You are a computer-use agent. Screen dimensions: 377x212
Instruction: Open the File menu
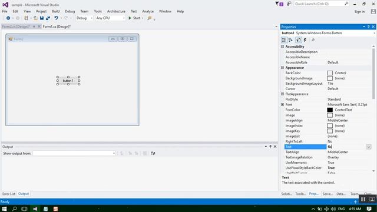coord(5,11)
